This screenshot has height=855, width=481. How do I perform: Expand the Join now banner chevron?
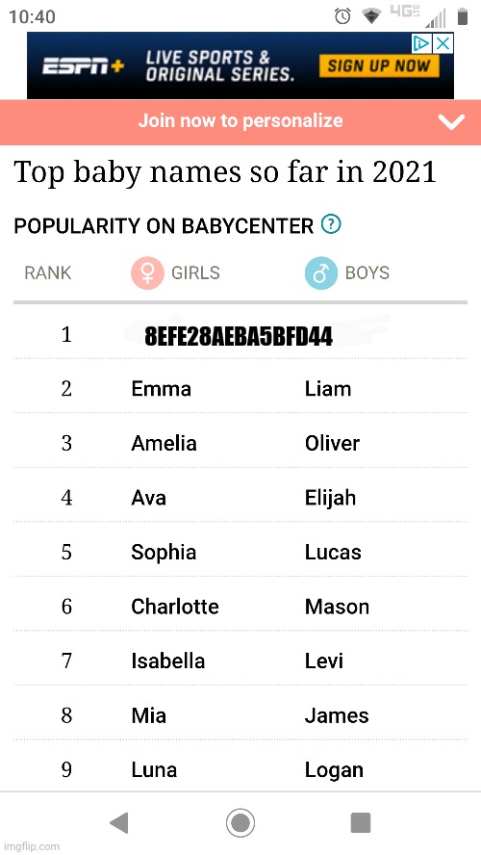click(451, 122)
